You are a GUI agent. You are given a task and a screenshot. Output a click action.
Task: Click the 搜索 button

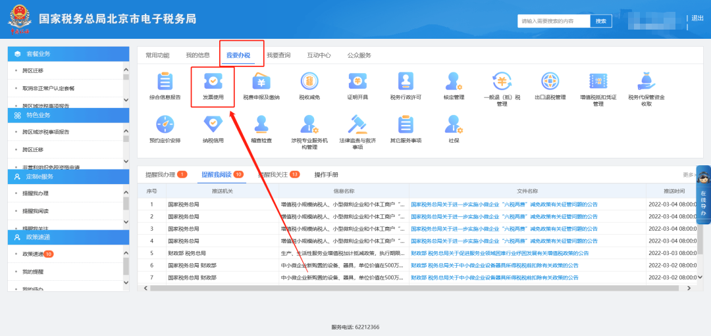click(600, 21)
